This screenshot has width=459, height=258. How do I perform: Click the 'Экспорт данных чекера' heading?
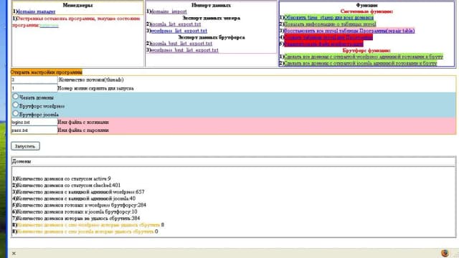click(x=211, y=18)
